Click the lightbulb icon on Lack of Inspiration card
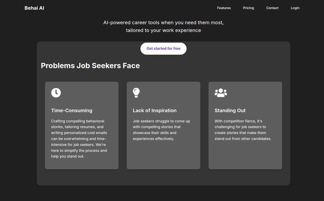This screenshot has width=324, height=201. [x=136, y=93]
